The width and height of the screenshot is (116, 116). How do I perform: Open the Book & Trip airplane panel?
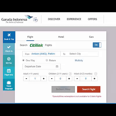coord(9,37)
